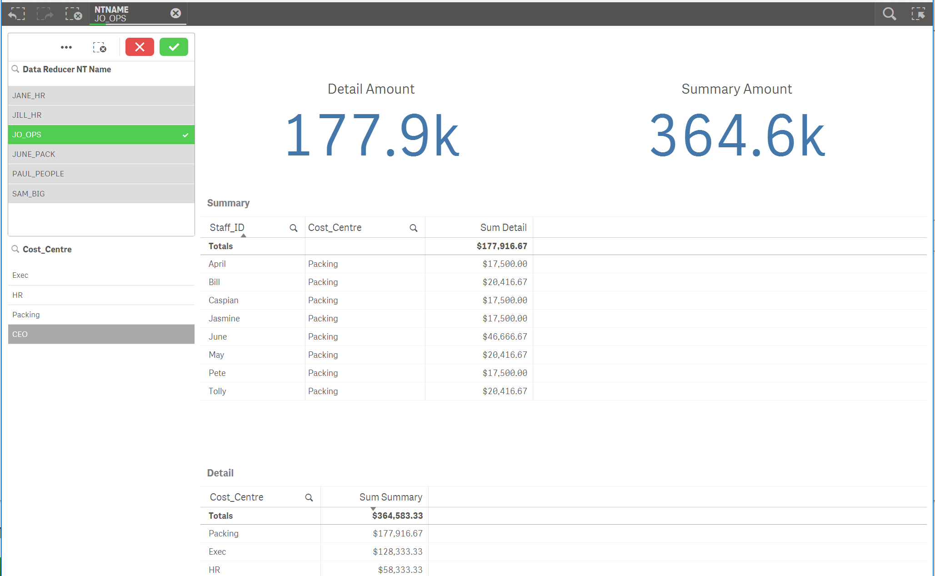
Task: Clear selection in listbox toolbar
Action: click(100, 47)
